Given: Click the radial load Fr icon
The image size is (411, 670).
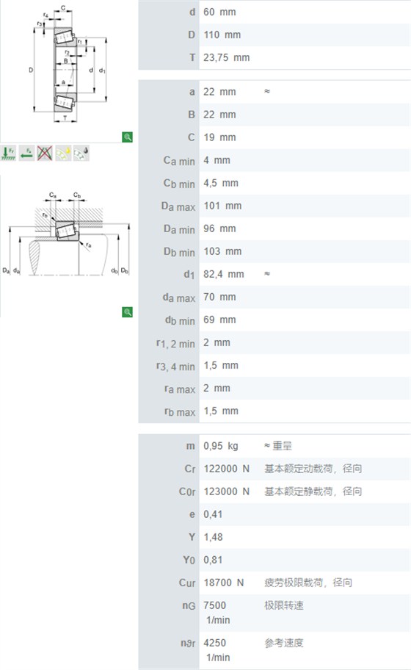Looking at the screenshot, I should coord(8,153).
